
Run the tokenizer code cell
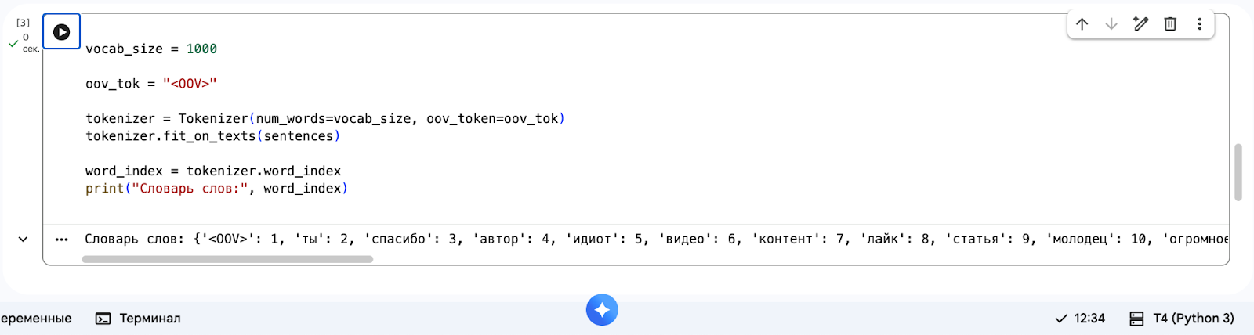61,32
